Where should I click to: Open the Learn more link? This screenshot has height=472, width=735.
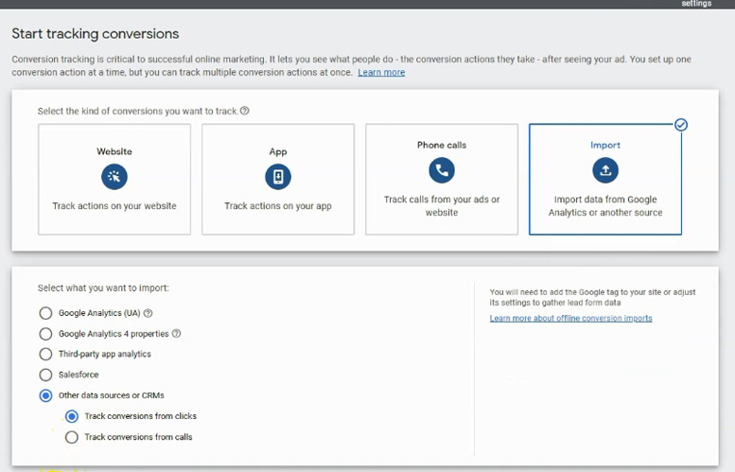(381, 72)
